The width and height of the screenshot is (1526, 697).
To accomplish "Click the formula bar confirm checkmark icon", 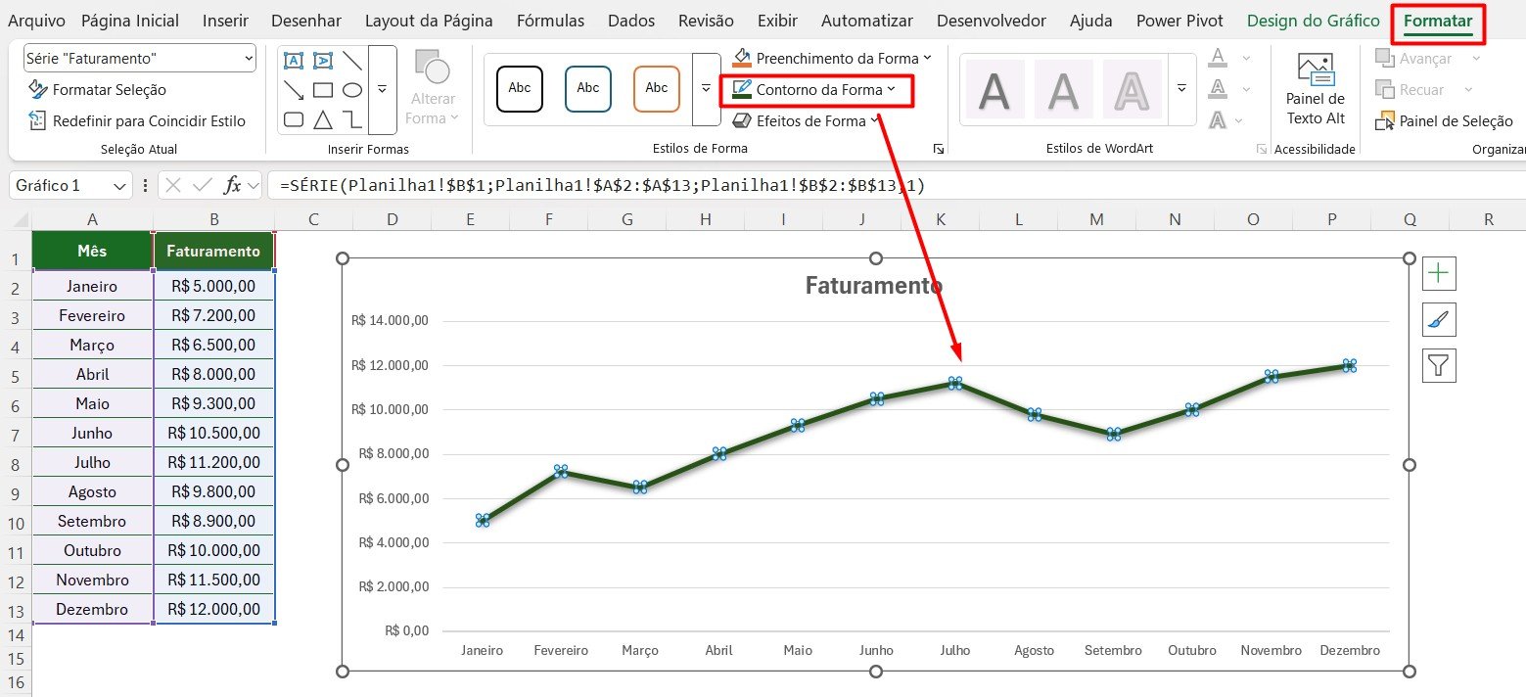I will pyautogui.click(x=203, y=185).
